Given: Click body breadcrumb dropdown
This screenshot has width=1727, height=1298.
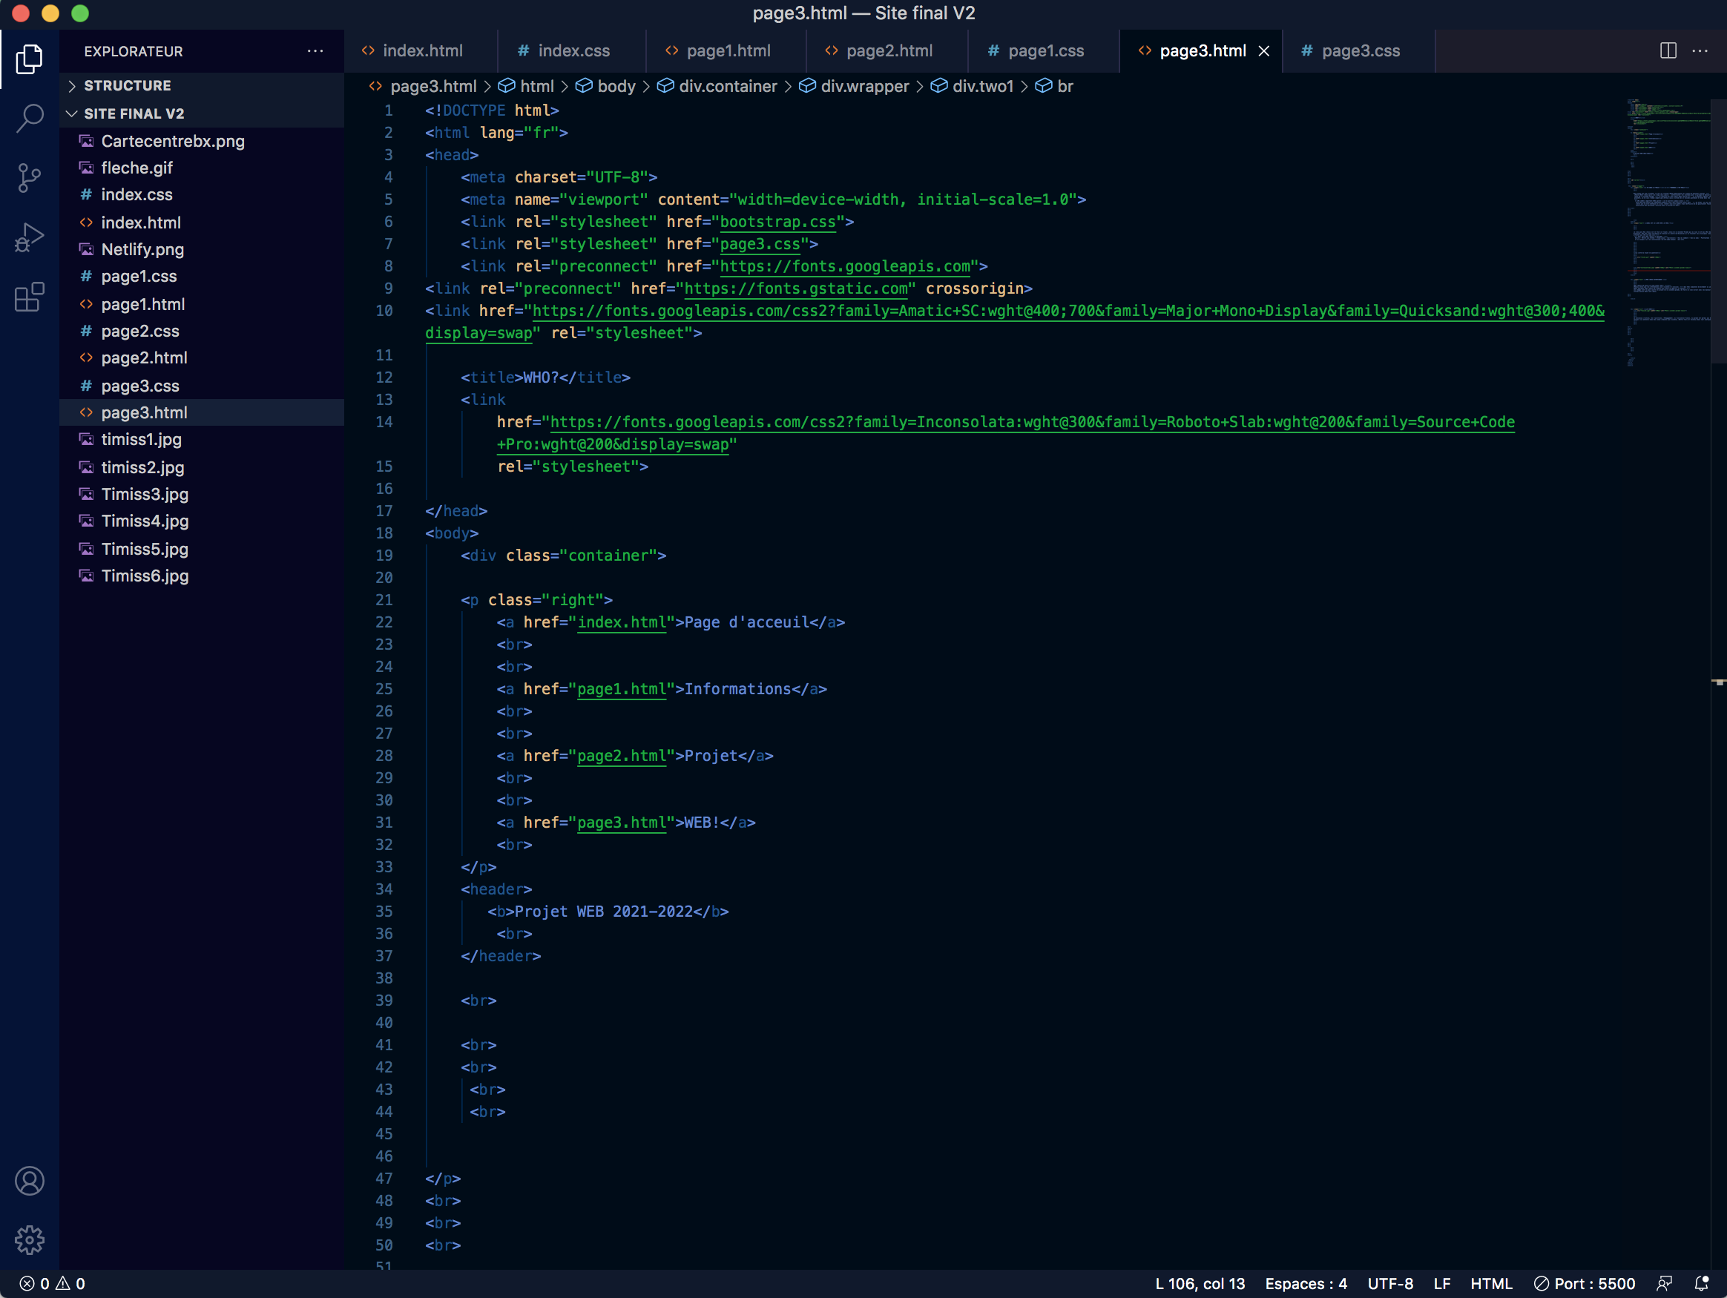Looking at the screenshot, I should 606,86.
